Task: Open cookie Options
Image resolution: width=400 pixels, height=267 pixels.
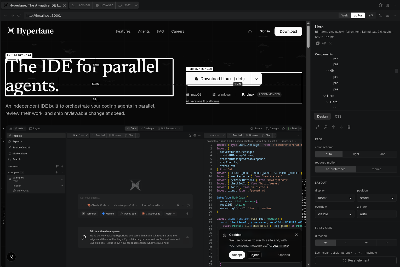Action: (284, 255)
